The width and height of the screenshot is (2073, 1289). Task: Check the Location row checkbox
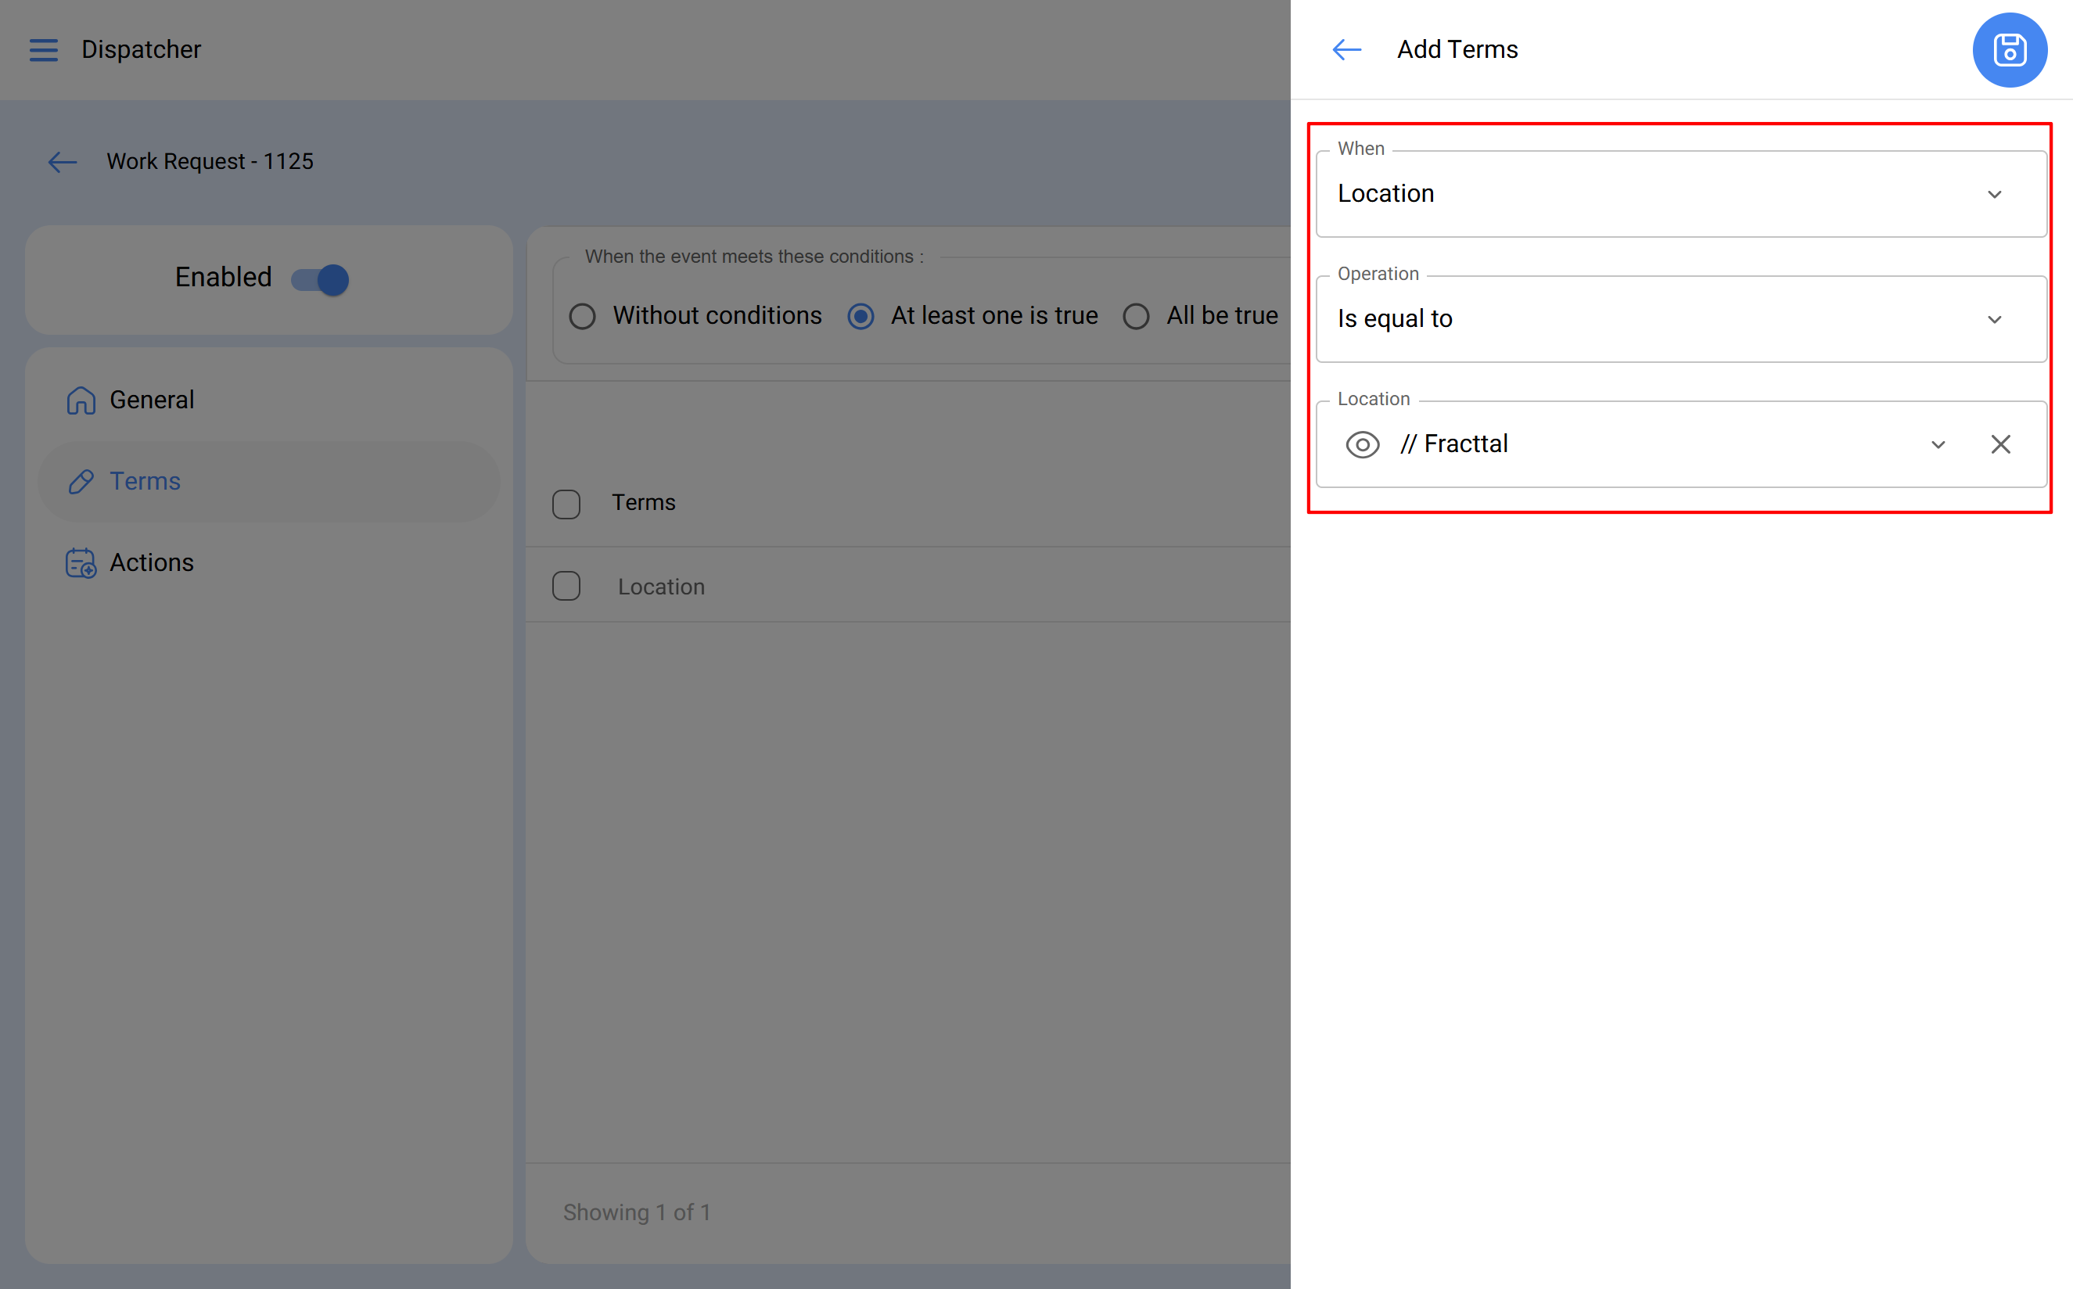click(566, 587)
